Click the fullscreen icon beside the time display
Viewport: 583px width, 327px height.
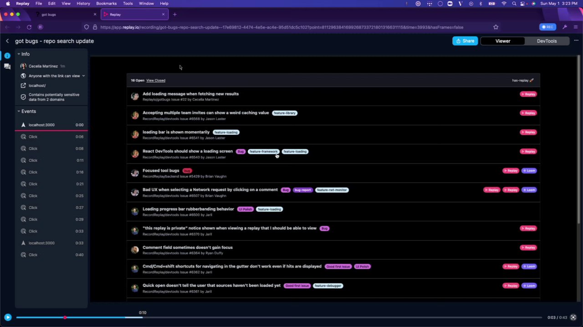573,317
